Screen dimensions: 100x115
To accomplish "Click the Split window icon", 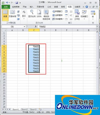I will coord(66,11).
